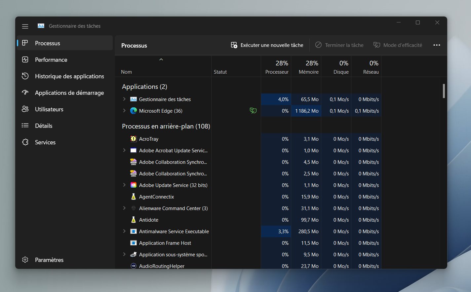Click the Processus sidebar icon
Viewport: 471px width, 292px height.
click(x=25, y=43)
